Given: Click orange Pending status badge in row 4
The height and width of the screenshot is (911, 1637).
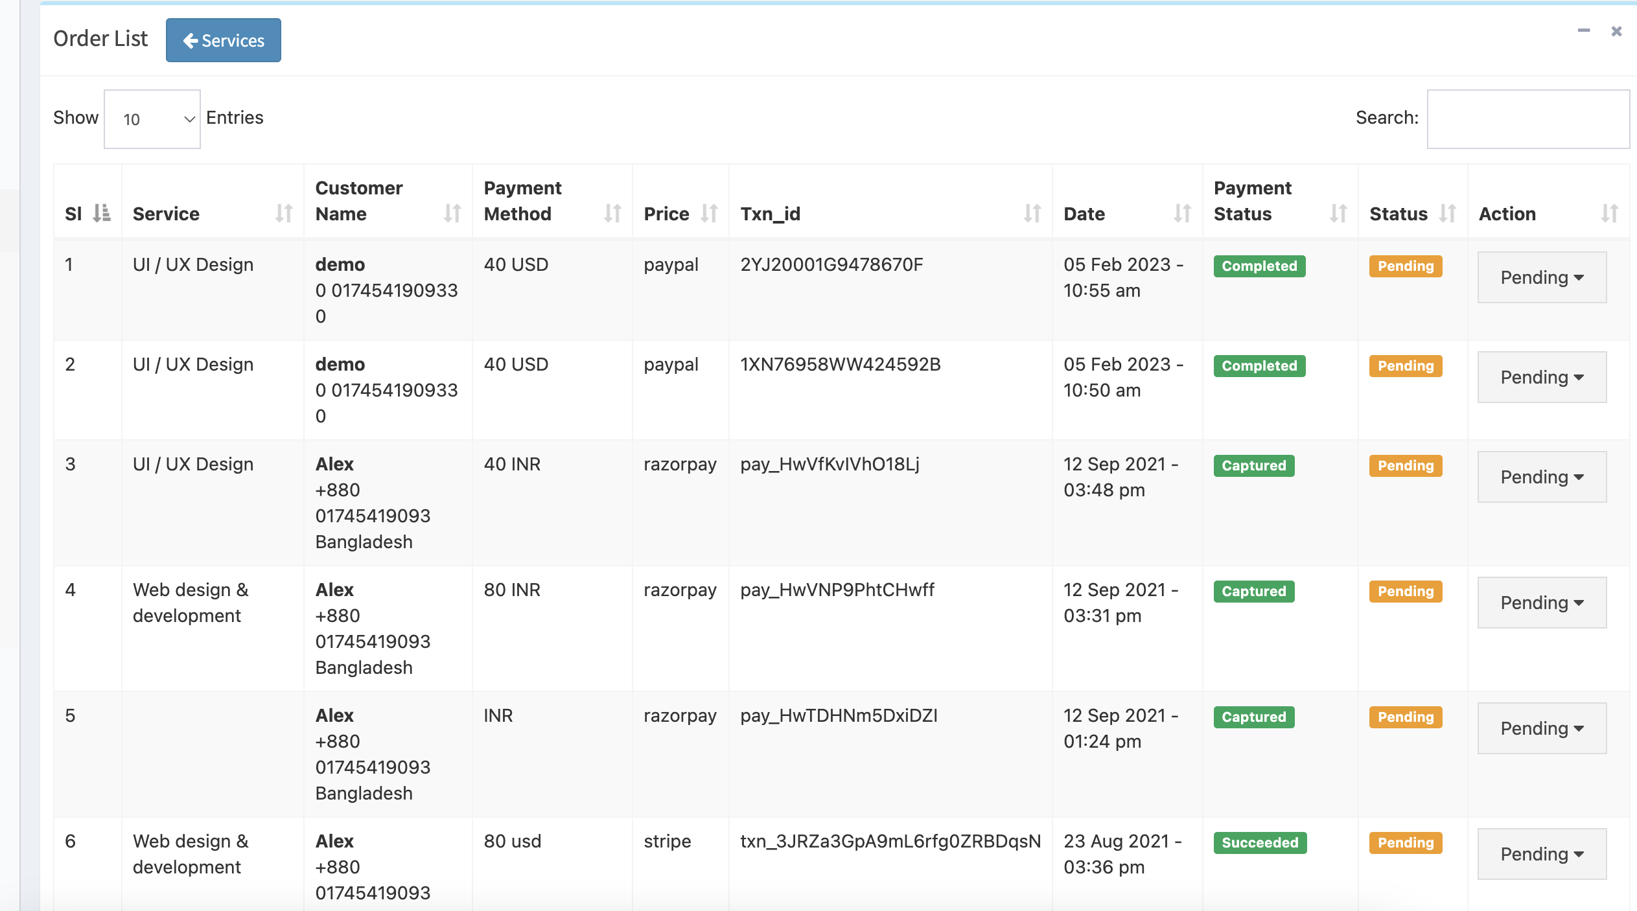Looking at the screenshot, I should pos(1406,591).
